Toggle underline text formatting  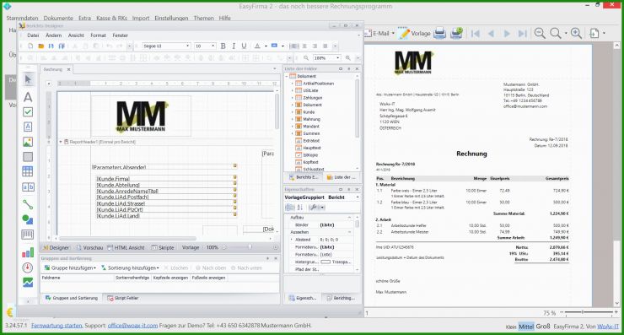coord(244,46)
